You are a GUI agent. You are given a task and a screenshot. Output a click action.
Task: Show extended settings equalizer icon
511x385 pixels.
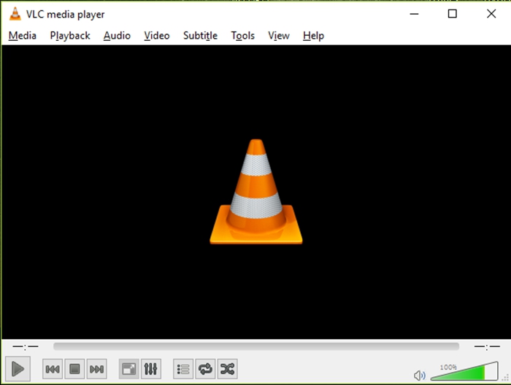point(151,369)
